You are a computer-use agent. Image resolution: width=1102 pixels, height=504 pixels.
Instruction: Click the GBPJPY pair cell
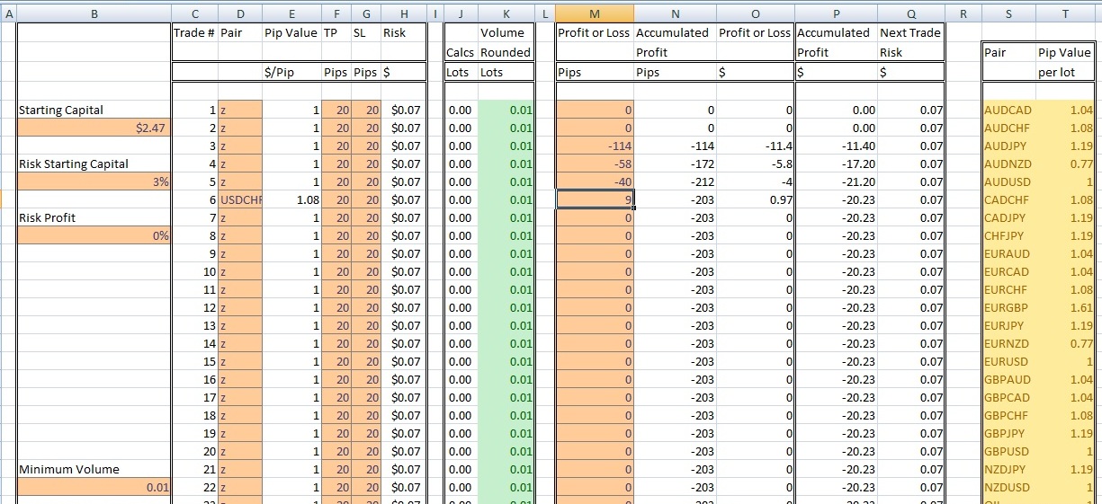point(1009,433)
